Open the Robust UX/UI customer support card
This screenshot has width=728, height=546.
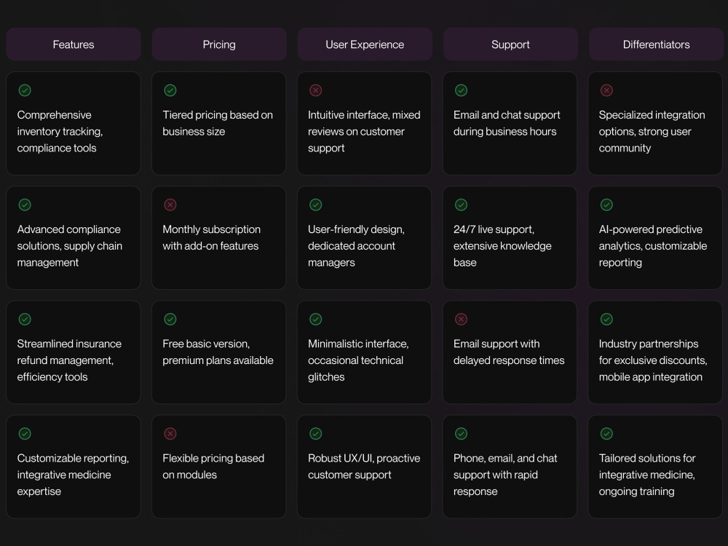pos(365,467)
